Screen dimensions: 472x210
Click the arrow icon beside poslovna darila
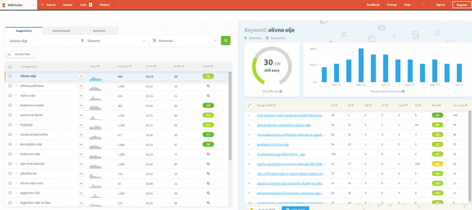pyautogui.click(x=81, y=115)
